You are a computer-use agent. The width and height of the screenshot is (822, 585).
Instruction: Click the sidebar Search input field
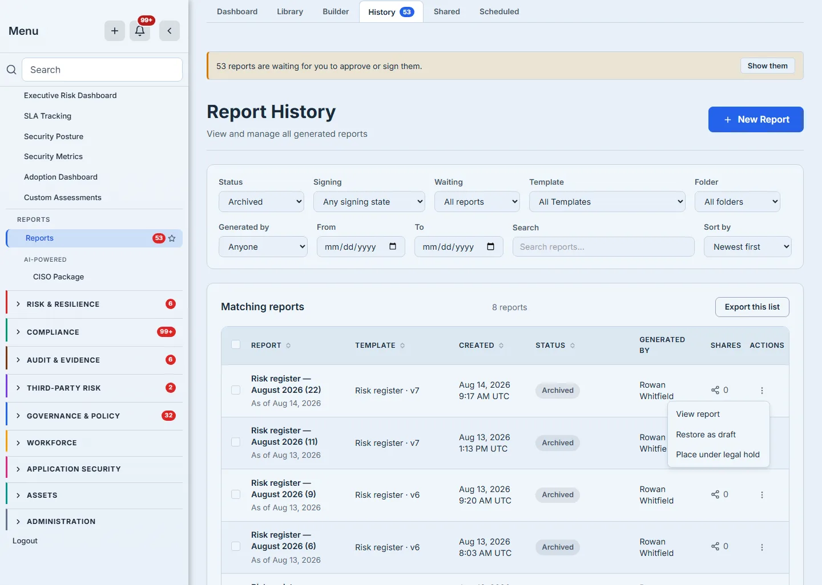pos(102,70)
